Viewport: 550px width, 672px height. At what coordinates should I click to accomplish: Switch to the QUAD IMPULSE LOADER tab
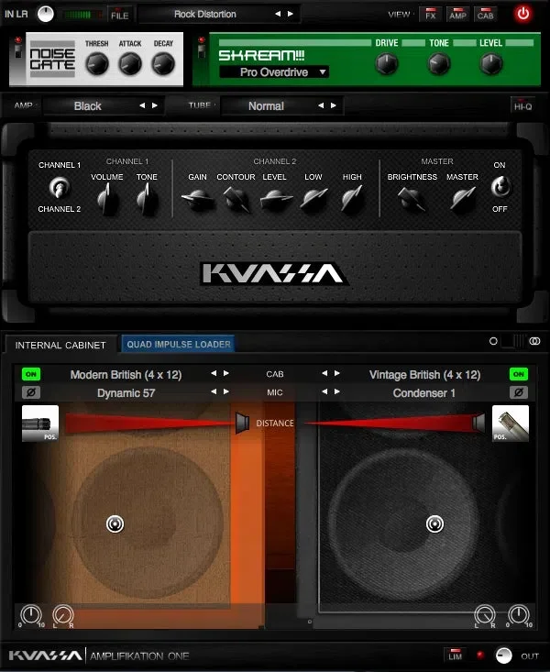pyautogui.click(x=179, y=344)
